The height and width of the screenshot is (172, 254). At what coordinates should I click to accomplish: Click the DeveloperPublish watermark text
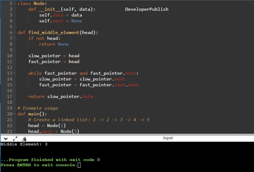pyautogui.click(x=147, y=9)
